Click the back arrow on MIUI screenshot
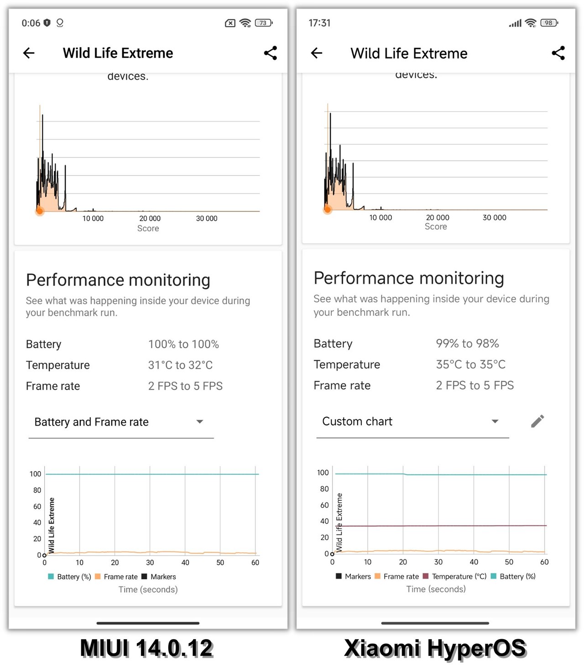 click(x=29, y=53)
